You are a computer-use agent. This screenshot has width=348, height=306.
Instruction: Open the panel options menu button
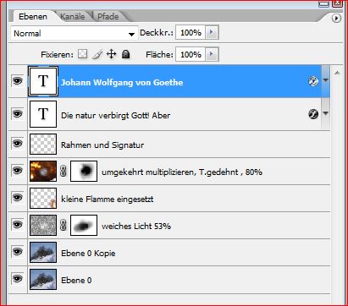(336, 19)
